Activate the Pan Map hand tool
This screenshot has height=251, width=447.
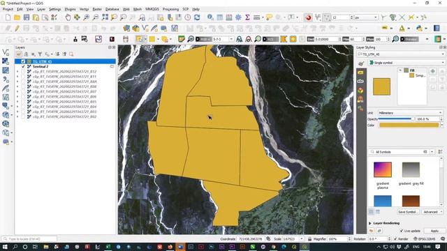[68, 17]
